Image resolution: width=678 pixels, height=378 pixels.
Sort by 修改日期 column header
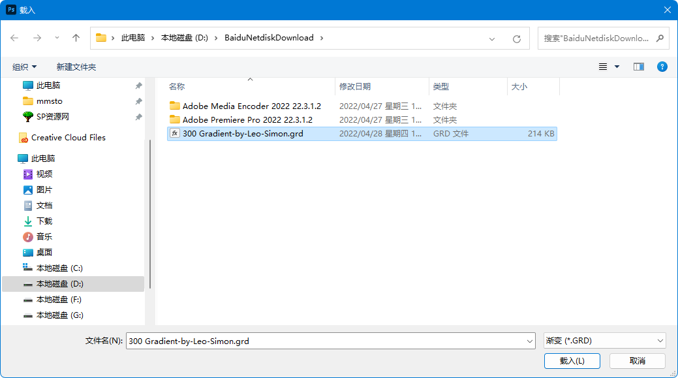(354, 86)
